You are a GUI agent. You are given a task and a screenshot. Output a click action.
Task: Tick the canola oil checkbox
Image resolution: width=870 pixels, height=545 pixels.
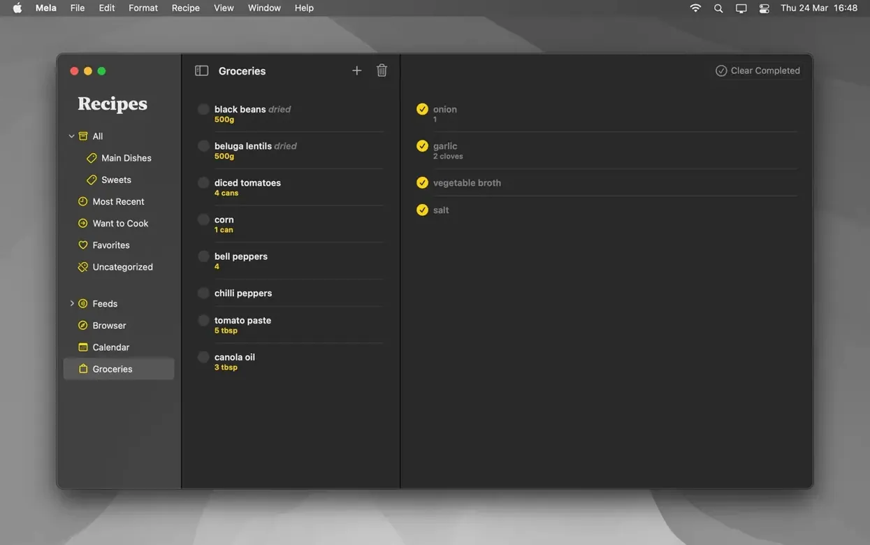pyautogui.click(x=203, y=357)
